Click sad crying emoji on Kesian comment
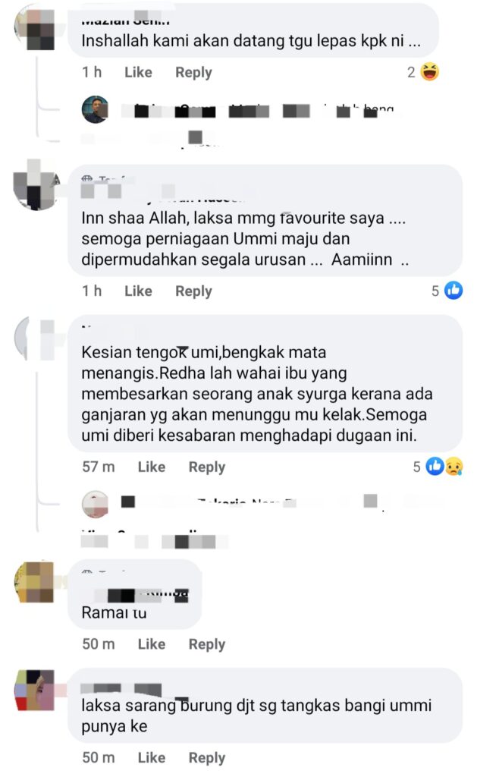This screenshot has width=477, height=777. point(453,467)
